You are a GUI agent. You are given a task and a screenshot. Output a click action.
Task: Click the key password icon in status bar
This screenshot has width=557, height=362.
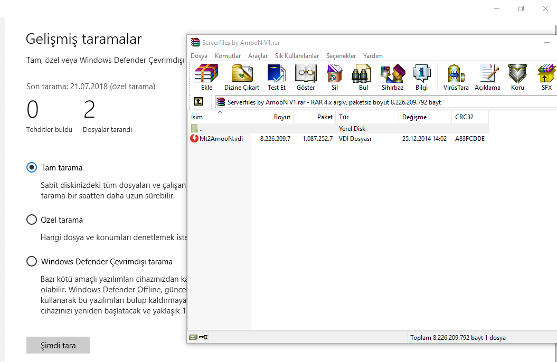(203, 337)
